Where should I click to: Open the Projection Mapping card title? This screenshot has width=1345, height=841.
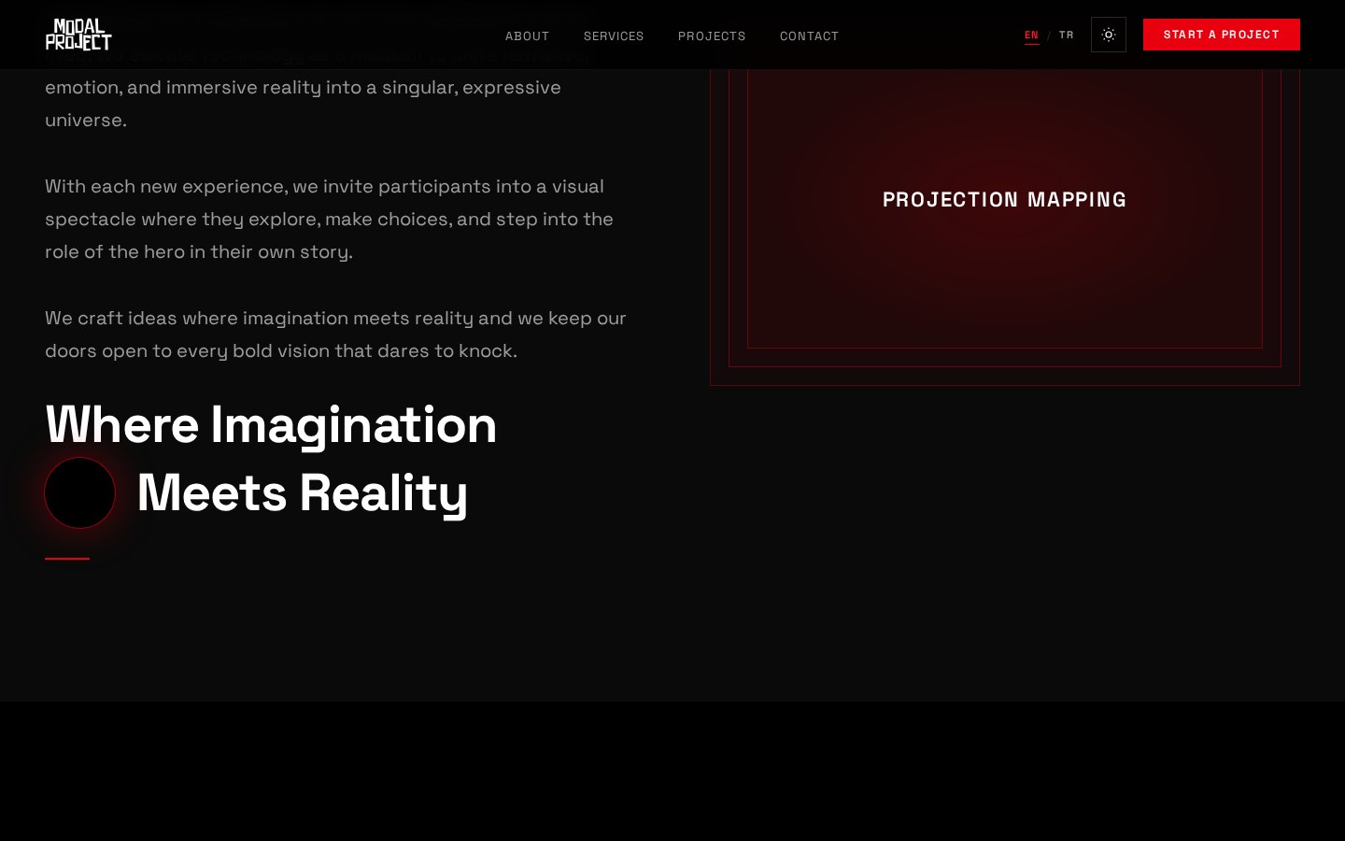tap(1005, 199)
